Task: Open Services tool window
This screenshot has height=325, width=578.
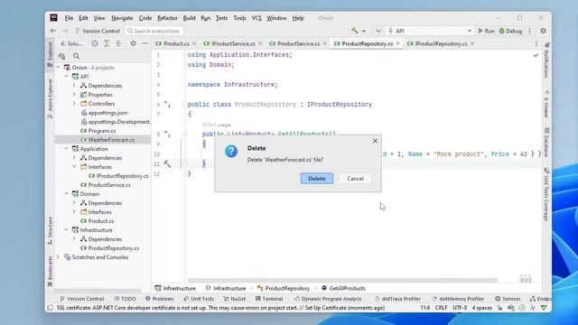Action: click(508, 299)
